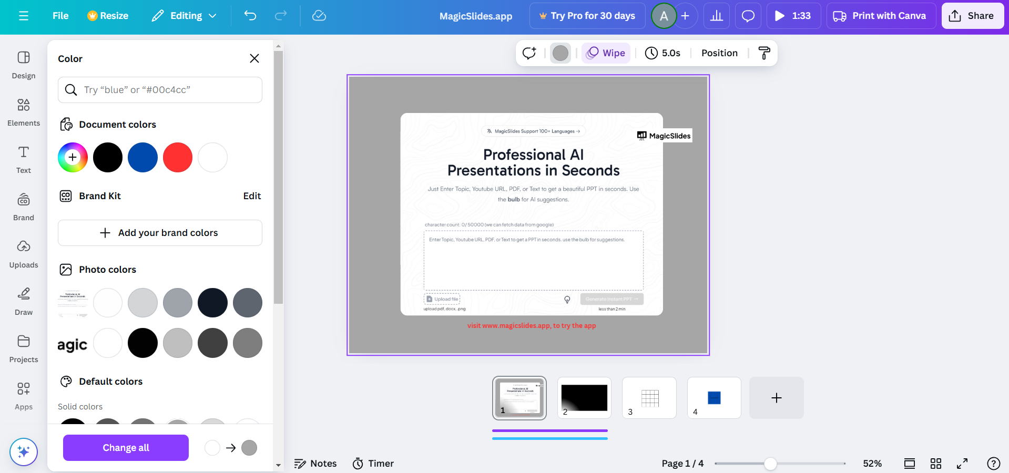Open the Text side panel
1009x473 pixels.
click(x=24, y=160)
